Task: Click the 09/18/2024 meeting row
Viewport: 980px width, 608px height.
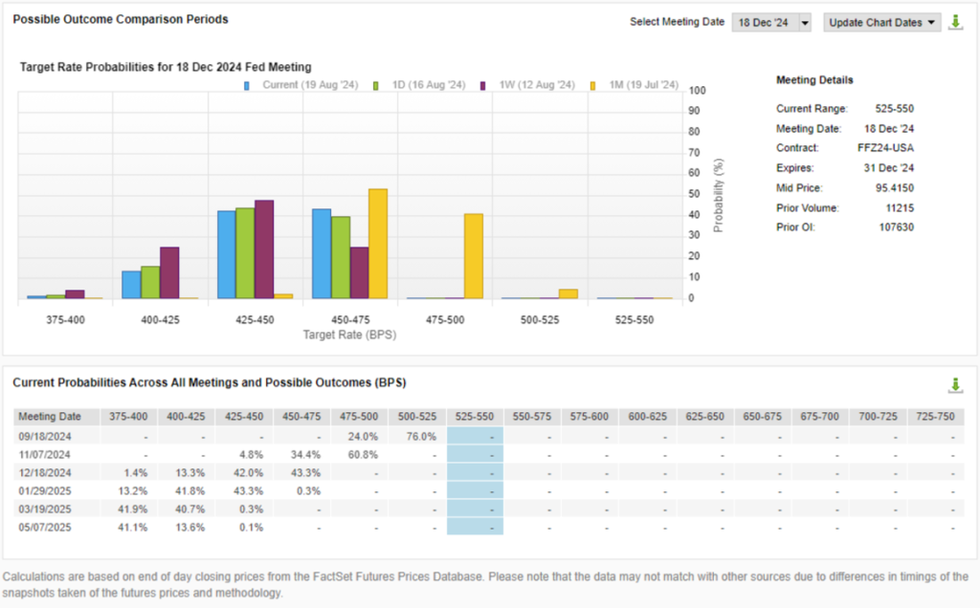Action: [x=489, y=436]
